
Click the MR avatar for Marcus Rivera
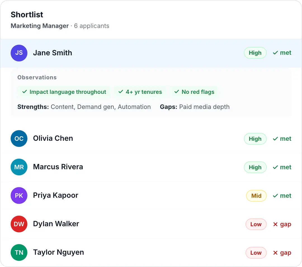pyautogui.click(x=19, y=167)
